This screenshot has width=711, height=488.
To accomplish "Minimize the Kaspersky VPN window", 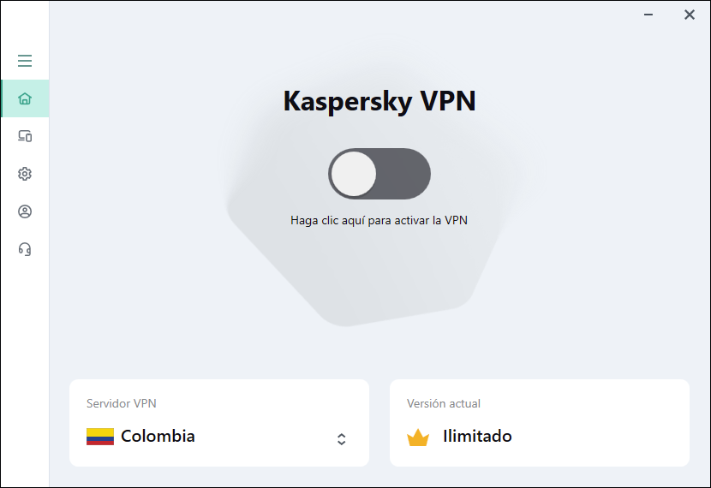I will [649, 15].
